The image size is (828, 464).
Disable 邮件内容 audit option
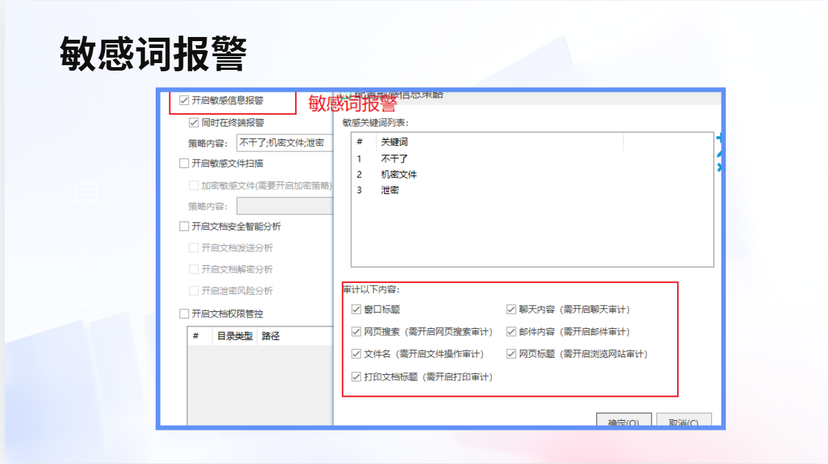[x=511, y=332]
